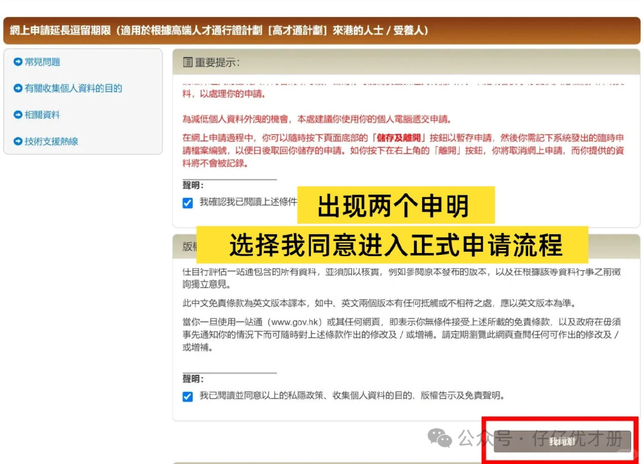Click paragraph starting 此中文免責條款為英文版本譯本
This screenshot has width=643, height=464.
pyautogui.click(x=380, y=303)
